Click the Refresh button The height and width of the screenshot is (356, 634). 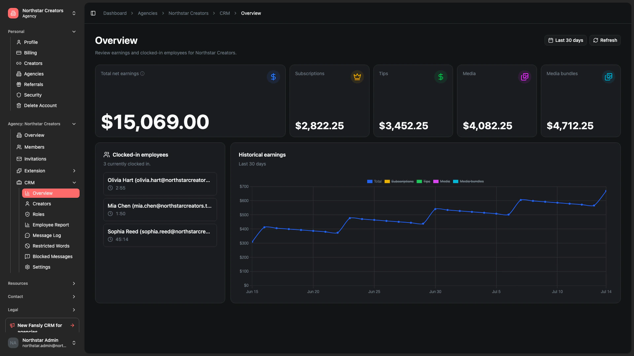point(605,40)
